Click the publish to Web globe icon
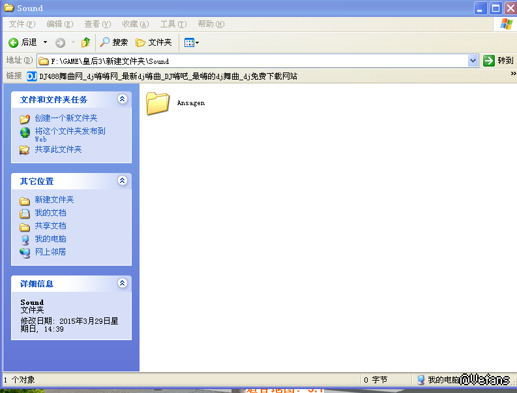Viewport: 517px width, 393px height. click(x=25, y=133)
